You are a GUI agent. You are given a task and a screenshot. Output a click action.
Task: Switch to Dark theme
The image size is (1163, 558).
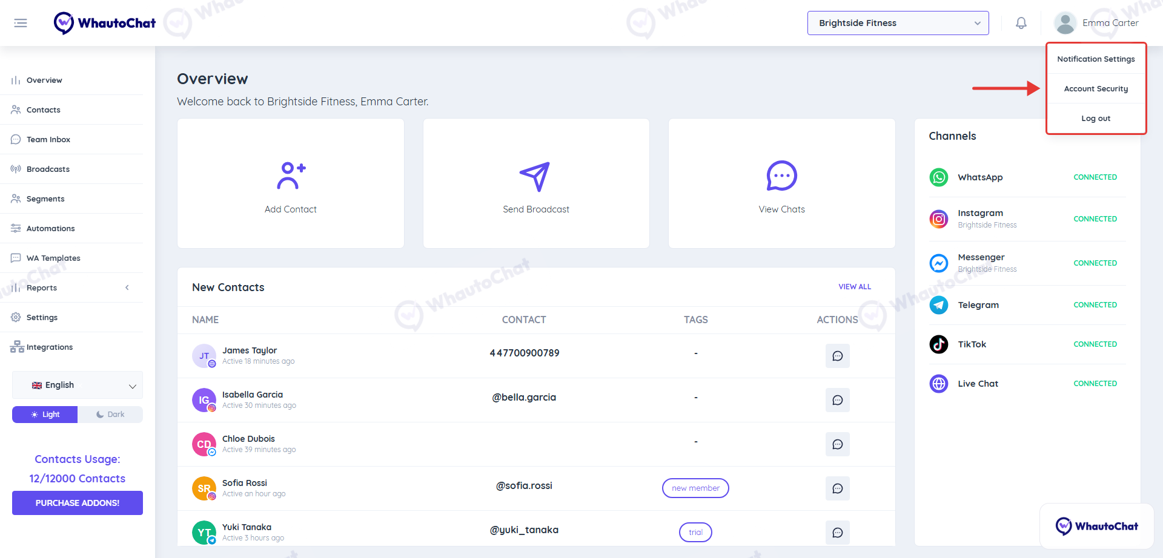pyautogui.click(x=110, y=415)
